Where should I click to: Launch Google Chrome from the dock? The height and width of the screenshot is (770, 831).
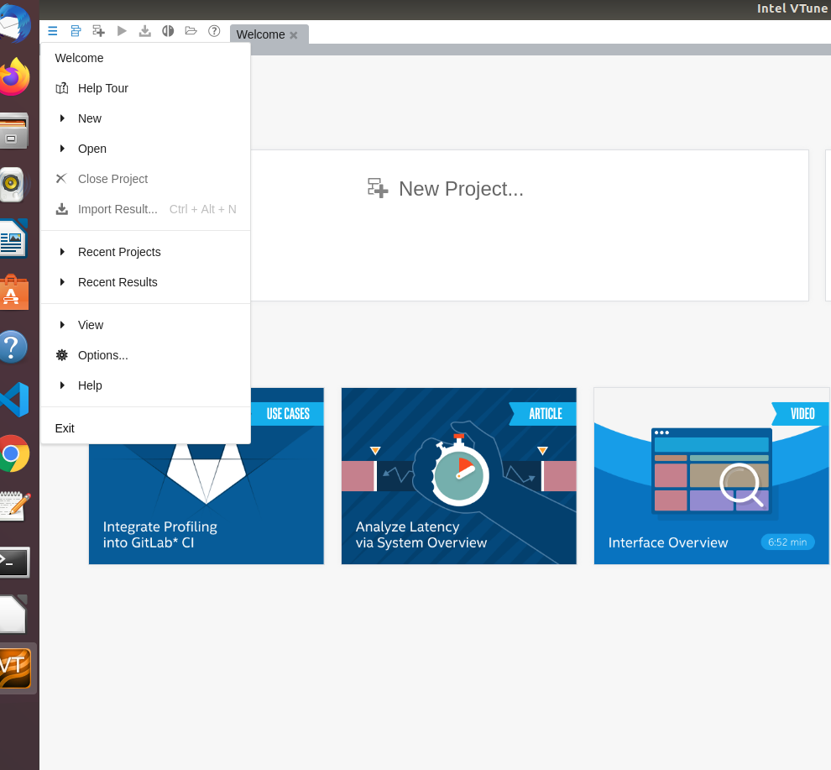[x=12, y=453]
